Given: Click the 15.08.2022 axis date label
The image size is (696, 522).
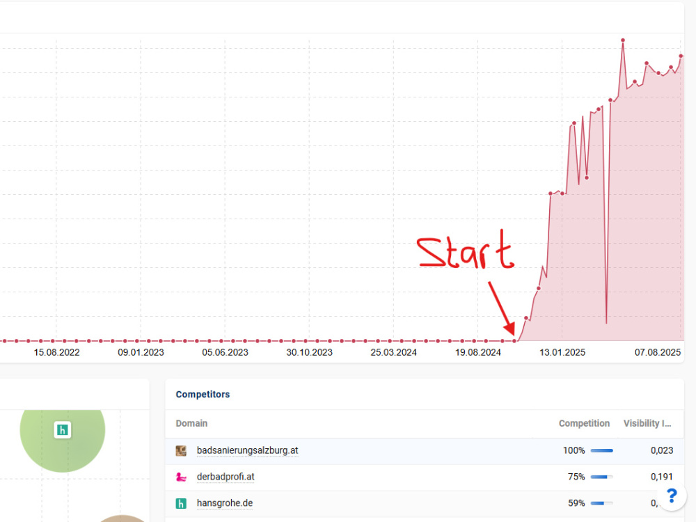Looking at the screenshot, I should pyautogui.click(x=56, y=352).
